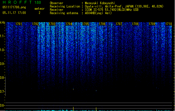Click the Observer label
175x111 pixels.
click(56, 3)
